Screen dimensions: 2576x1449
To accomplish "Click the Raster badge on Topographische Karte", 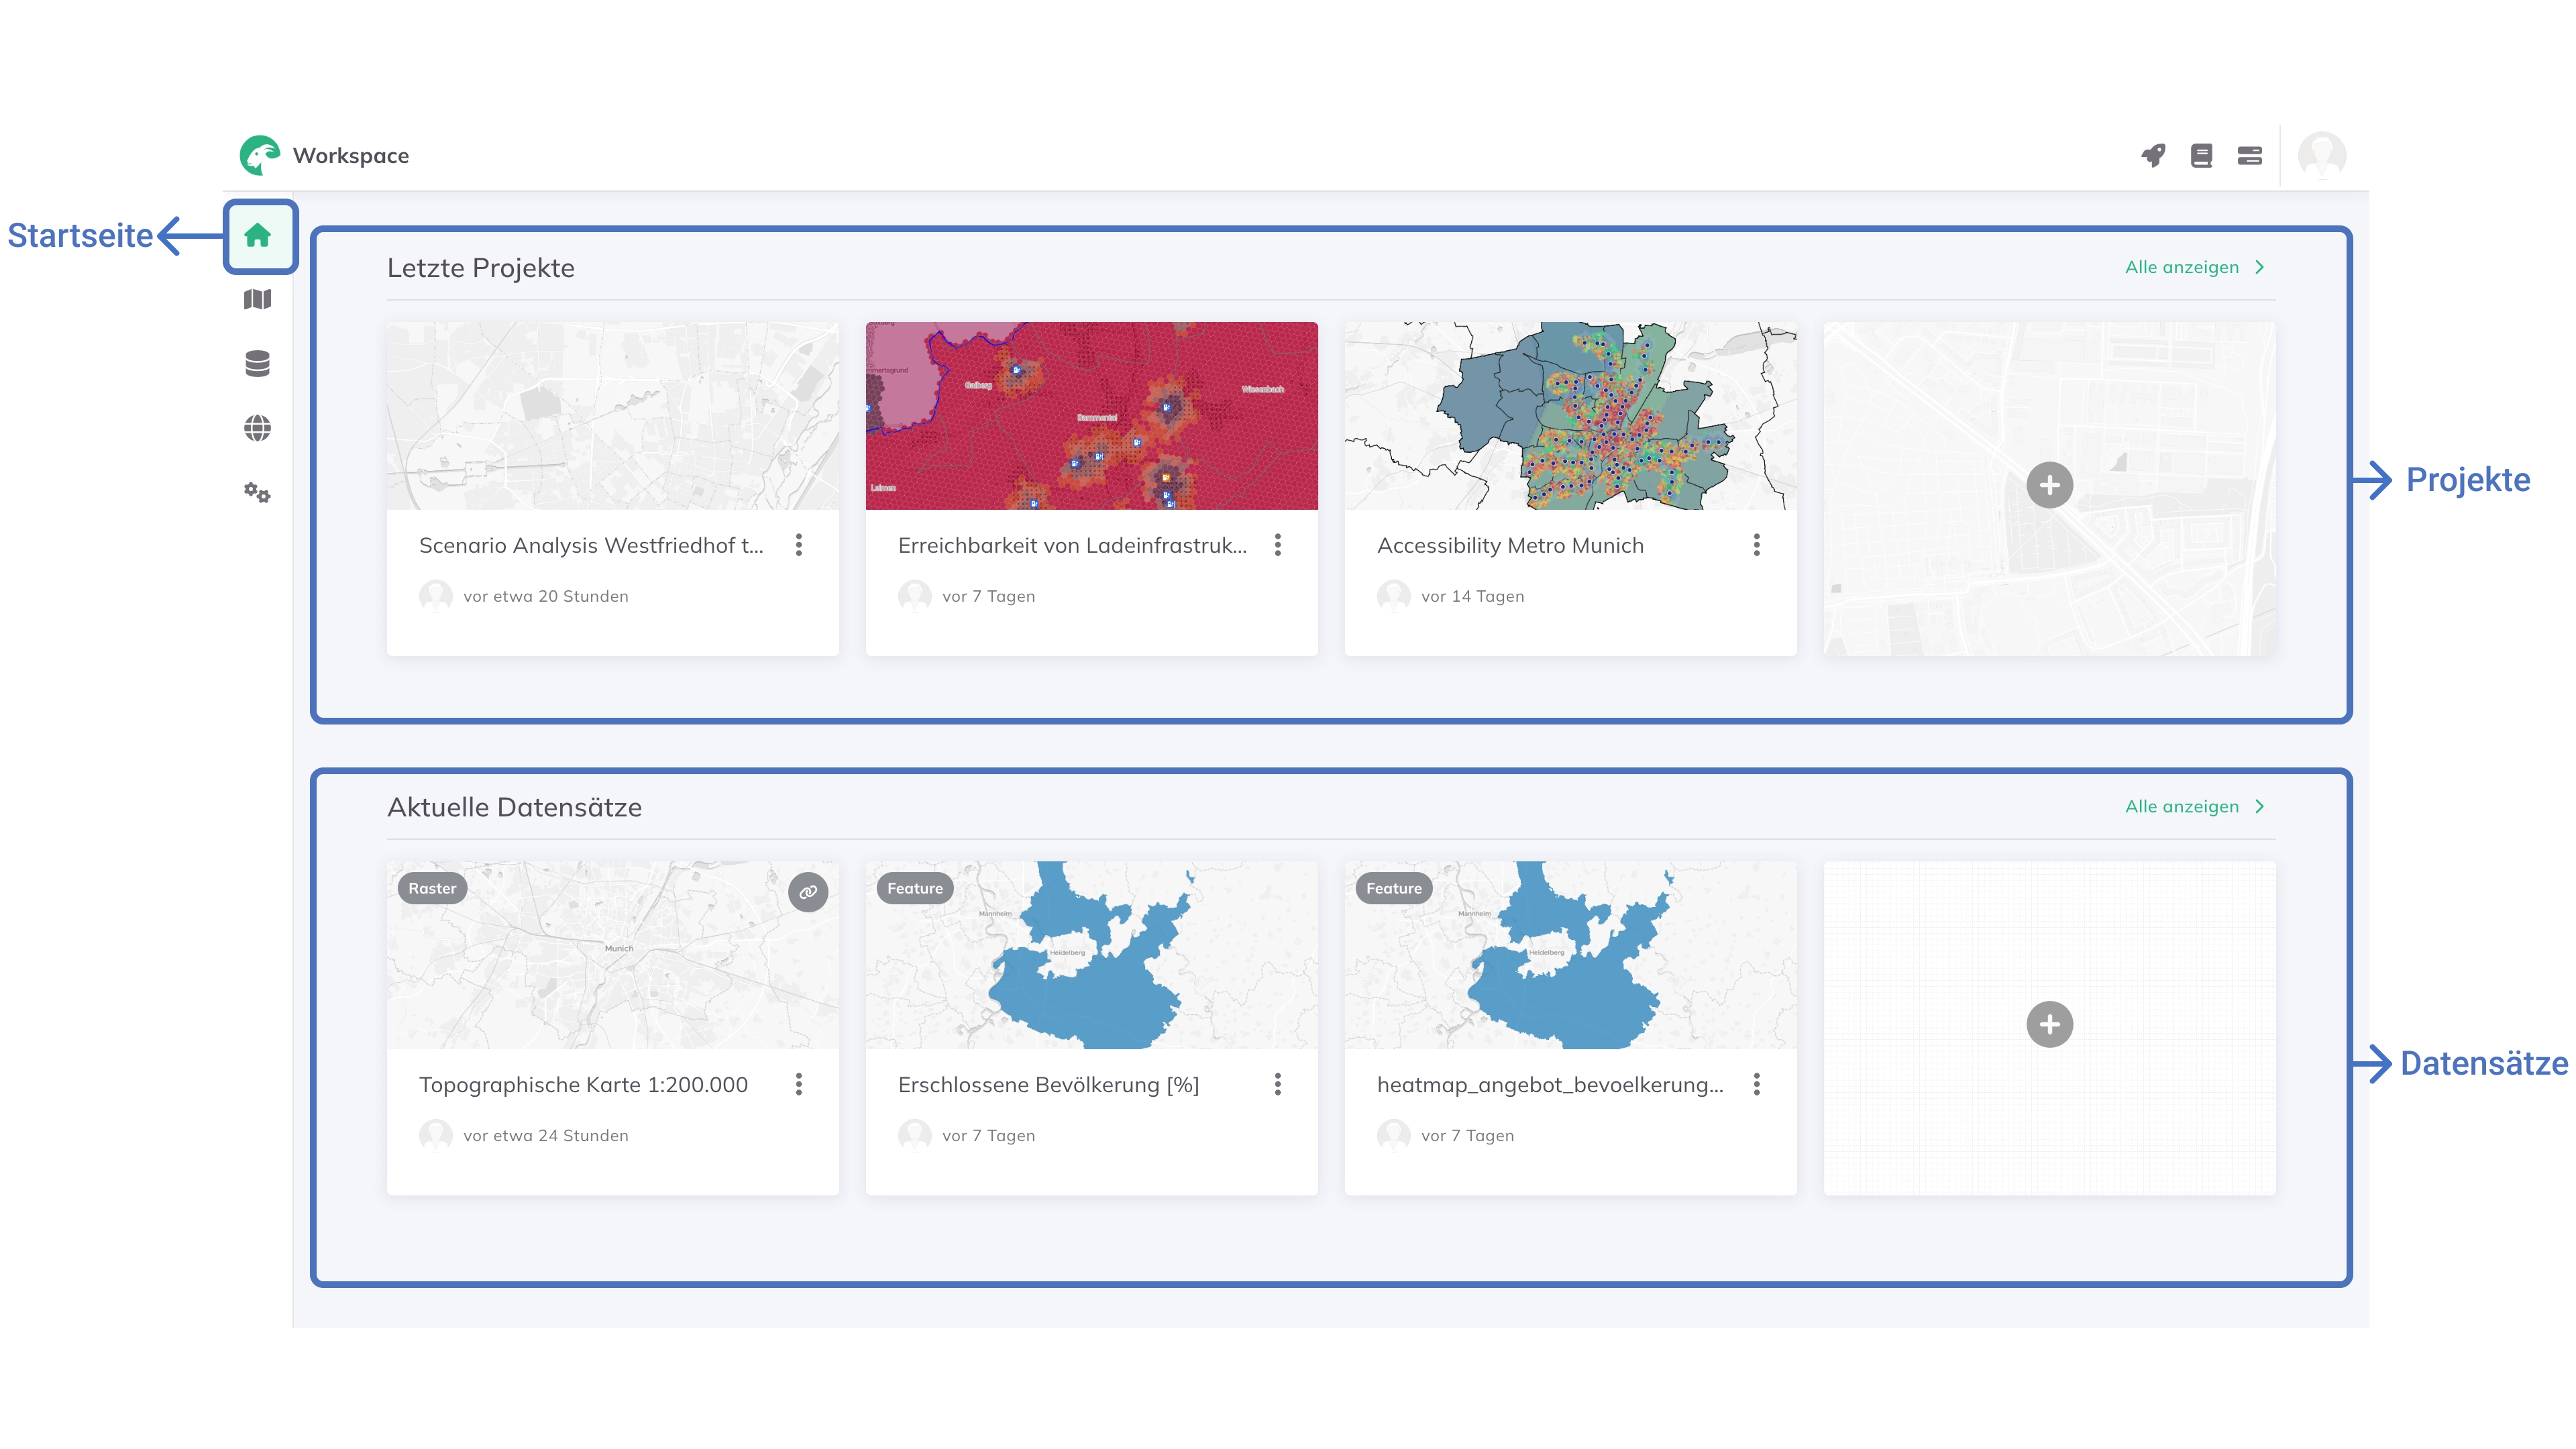I will tap(432, 888).
